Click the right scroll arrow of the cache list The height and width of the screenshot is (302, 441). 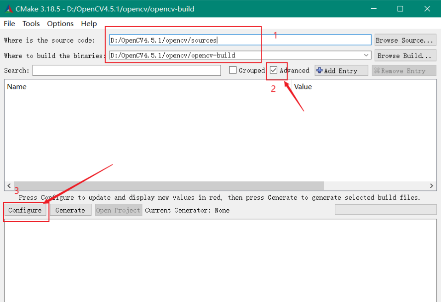point(431,185)
